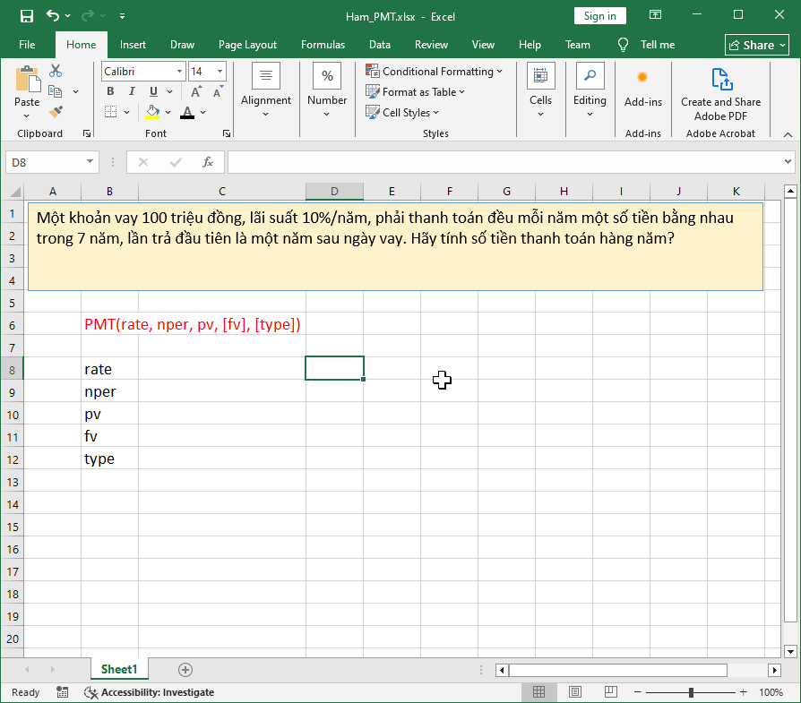Image resolution: width=801 pixels, height=703 pixels.
Task: Select the underline icon
Action: [x=152, y=90]
